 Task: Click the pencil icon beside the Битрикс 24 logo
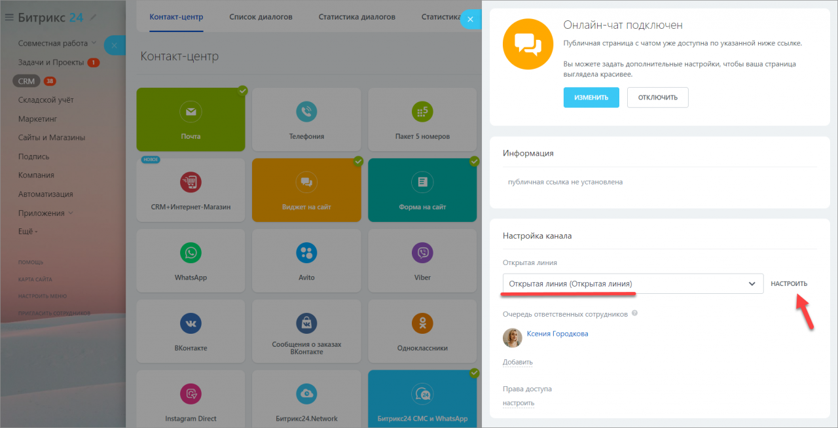(94, 17)
